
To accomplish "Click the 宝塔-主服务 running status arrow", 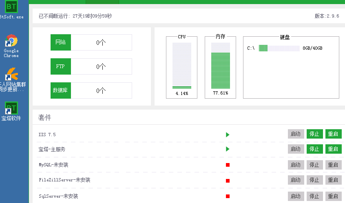I will 228,149.
